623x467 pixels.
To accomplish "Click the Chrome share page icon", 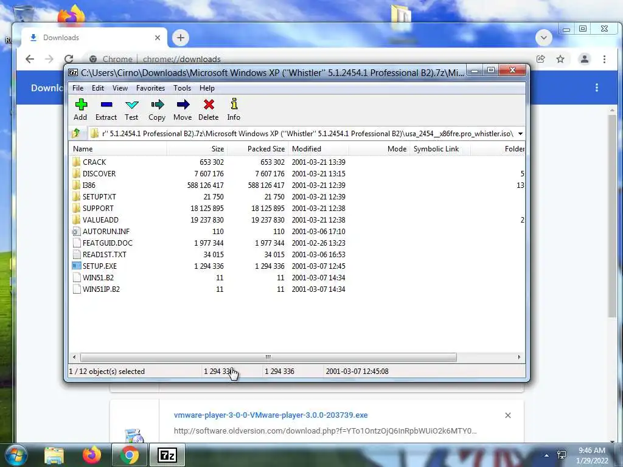I will tap(540, 59).
